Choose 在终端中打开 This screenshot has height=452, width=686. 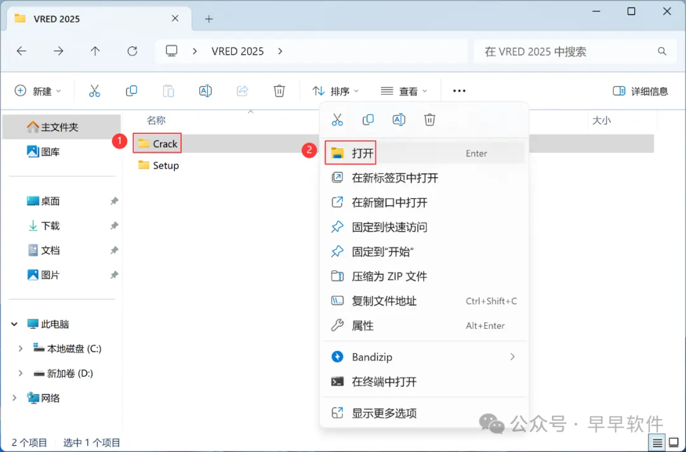(x=424, y=382)
